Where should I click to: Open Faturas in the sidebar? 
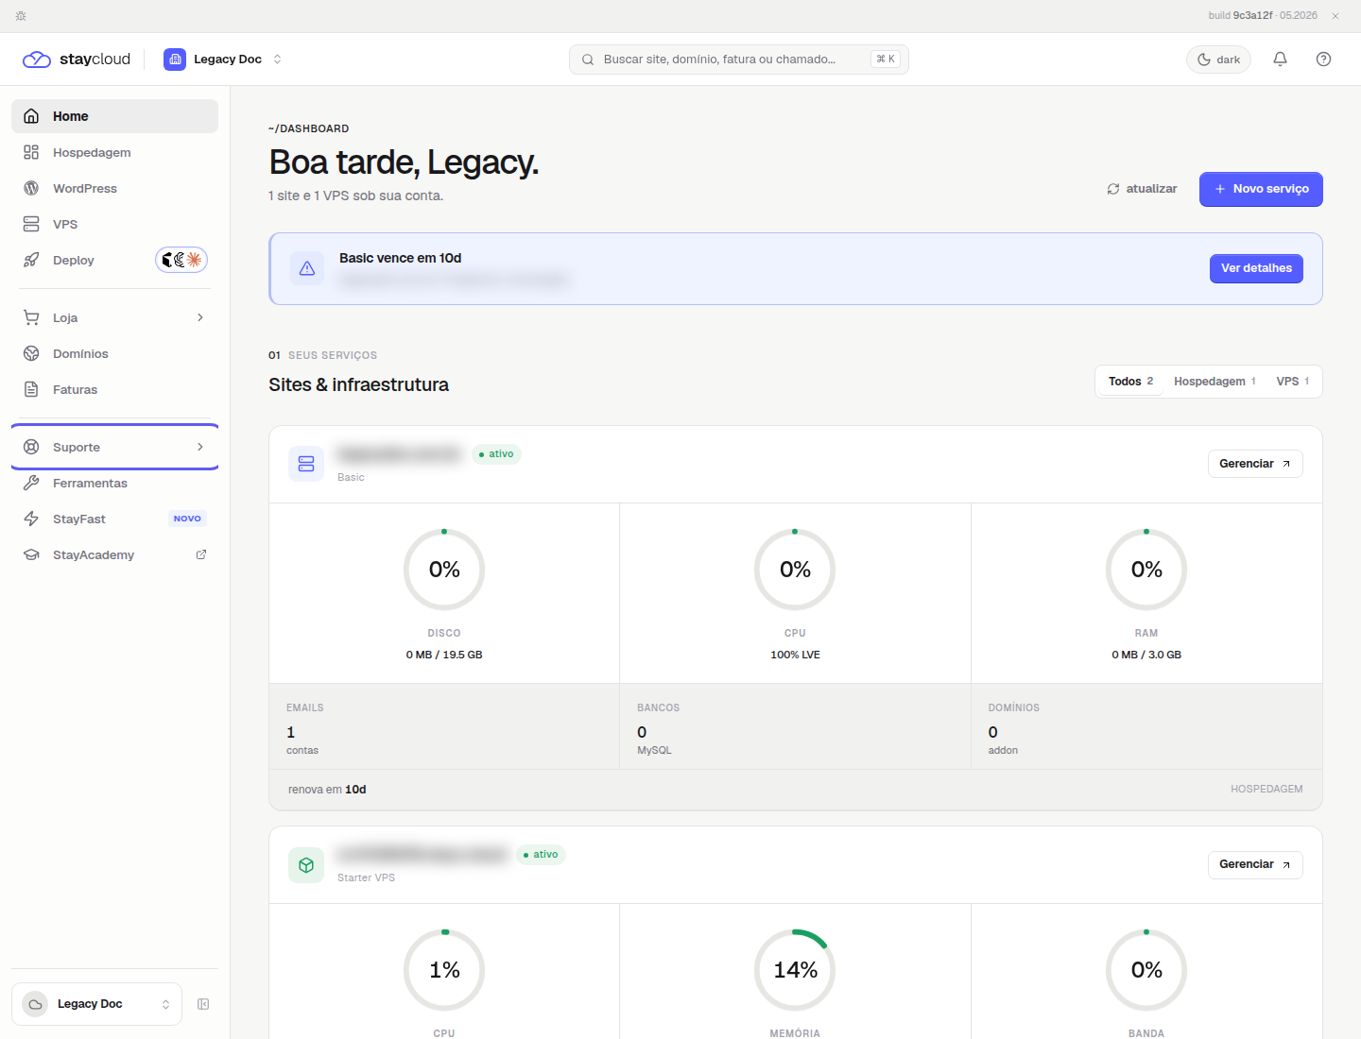[114, 389]
